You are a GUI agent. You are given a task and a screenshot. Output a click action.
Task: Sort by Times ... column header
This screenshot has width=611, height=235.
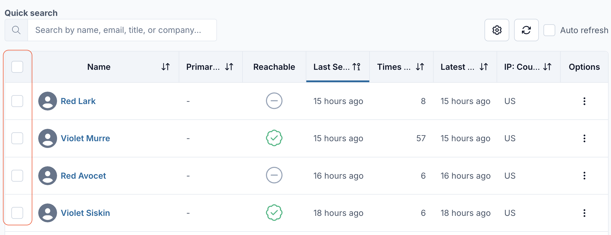coord(401,67)
